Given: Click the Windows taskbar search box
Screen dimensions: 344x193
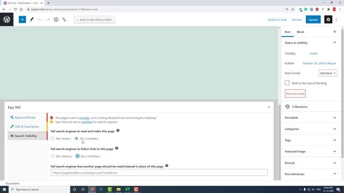Looking at the screenshot, I should click(39, 189).
